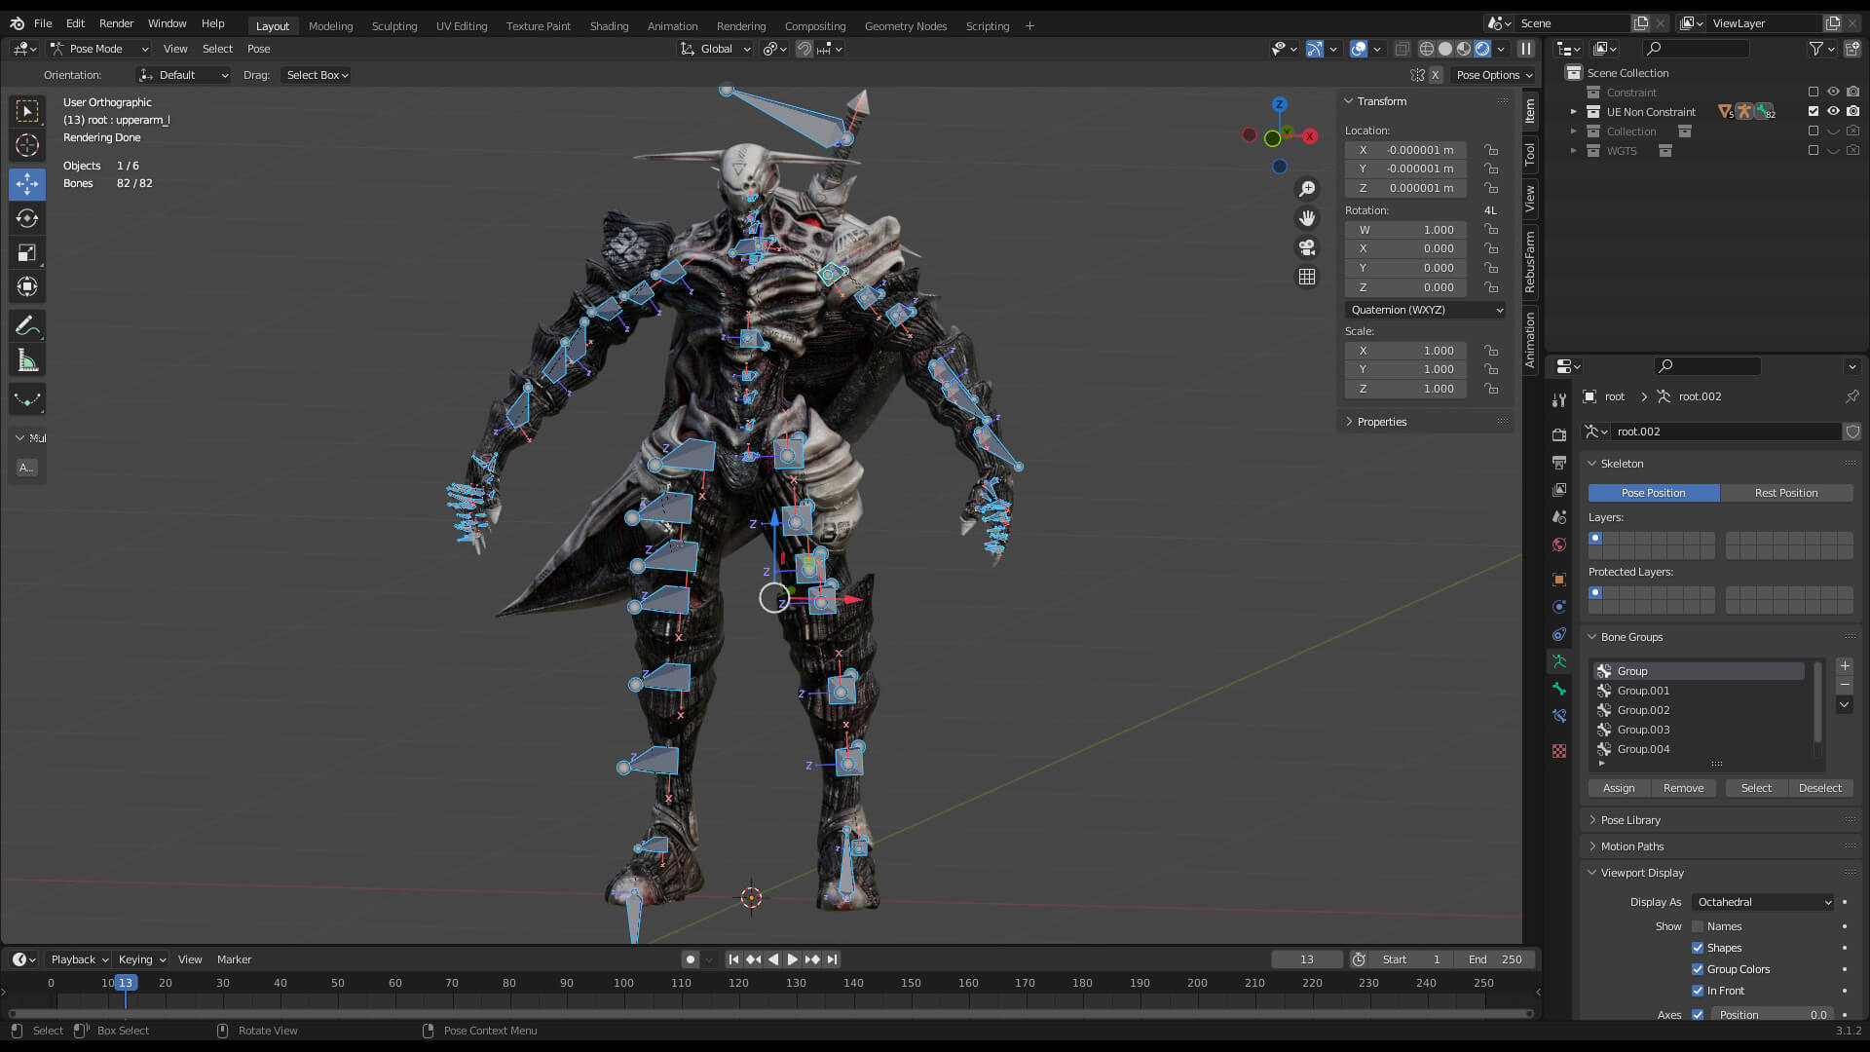Click the Assign bone group button
This screenshot has height=1052, width=1870.
coord(1619,788)
